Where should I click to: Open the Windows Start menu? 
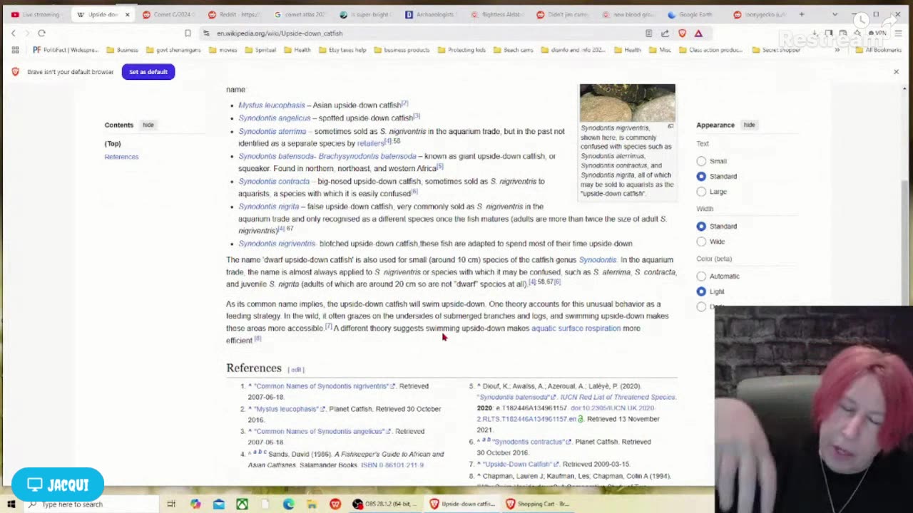(x=11, y=504)
